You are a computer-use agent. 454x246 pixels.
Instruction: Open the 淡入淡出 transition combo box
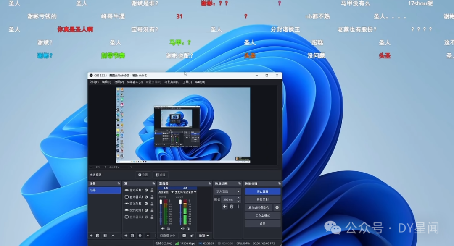pos(227,191)
